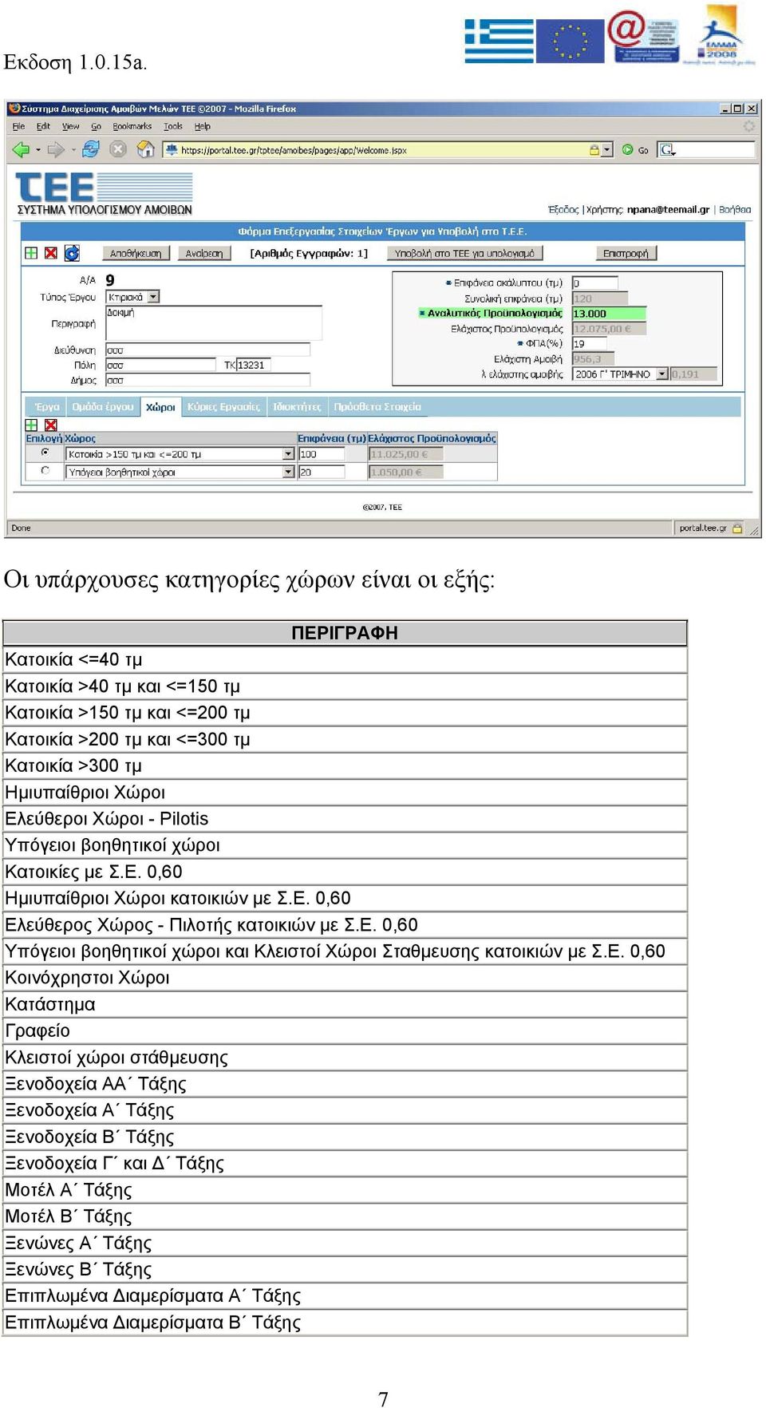Switch to the Κύριες Εργασίες tab
Viewport: 766px width, 1408px height.
click(223, 406)
